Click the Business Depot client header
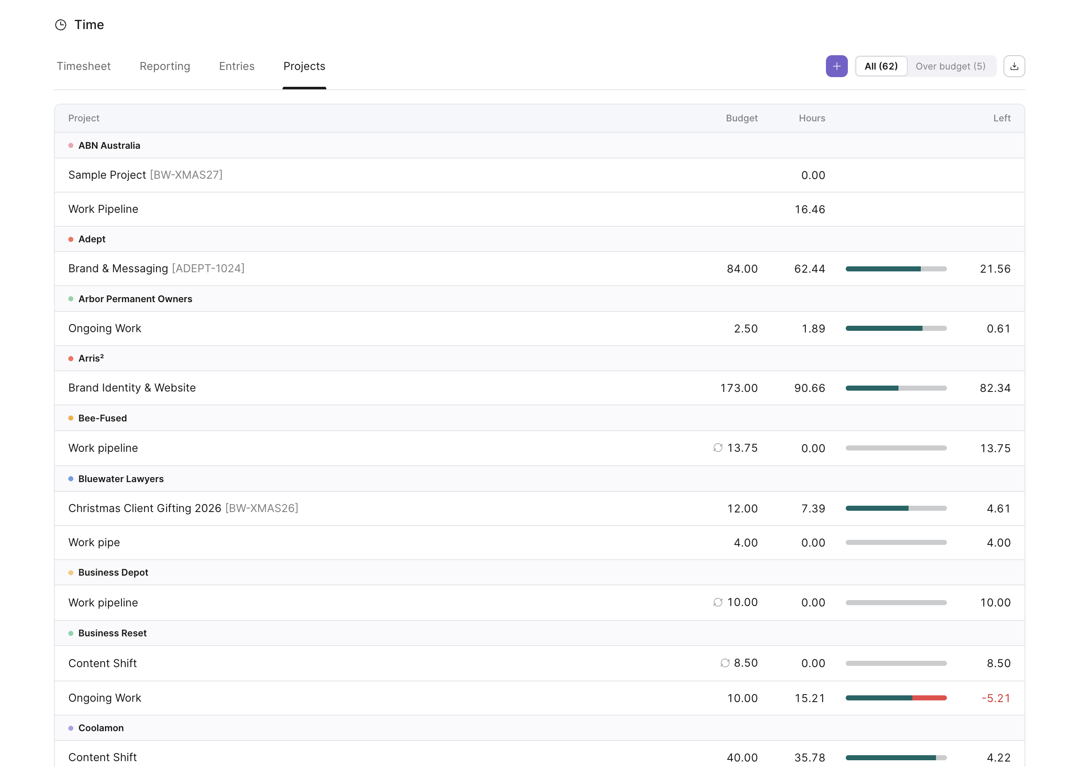Viewport: 1065px width, 767px height. (539, 573)
